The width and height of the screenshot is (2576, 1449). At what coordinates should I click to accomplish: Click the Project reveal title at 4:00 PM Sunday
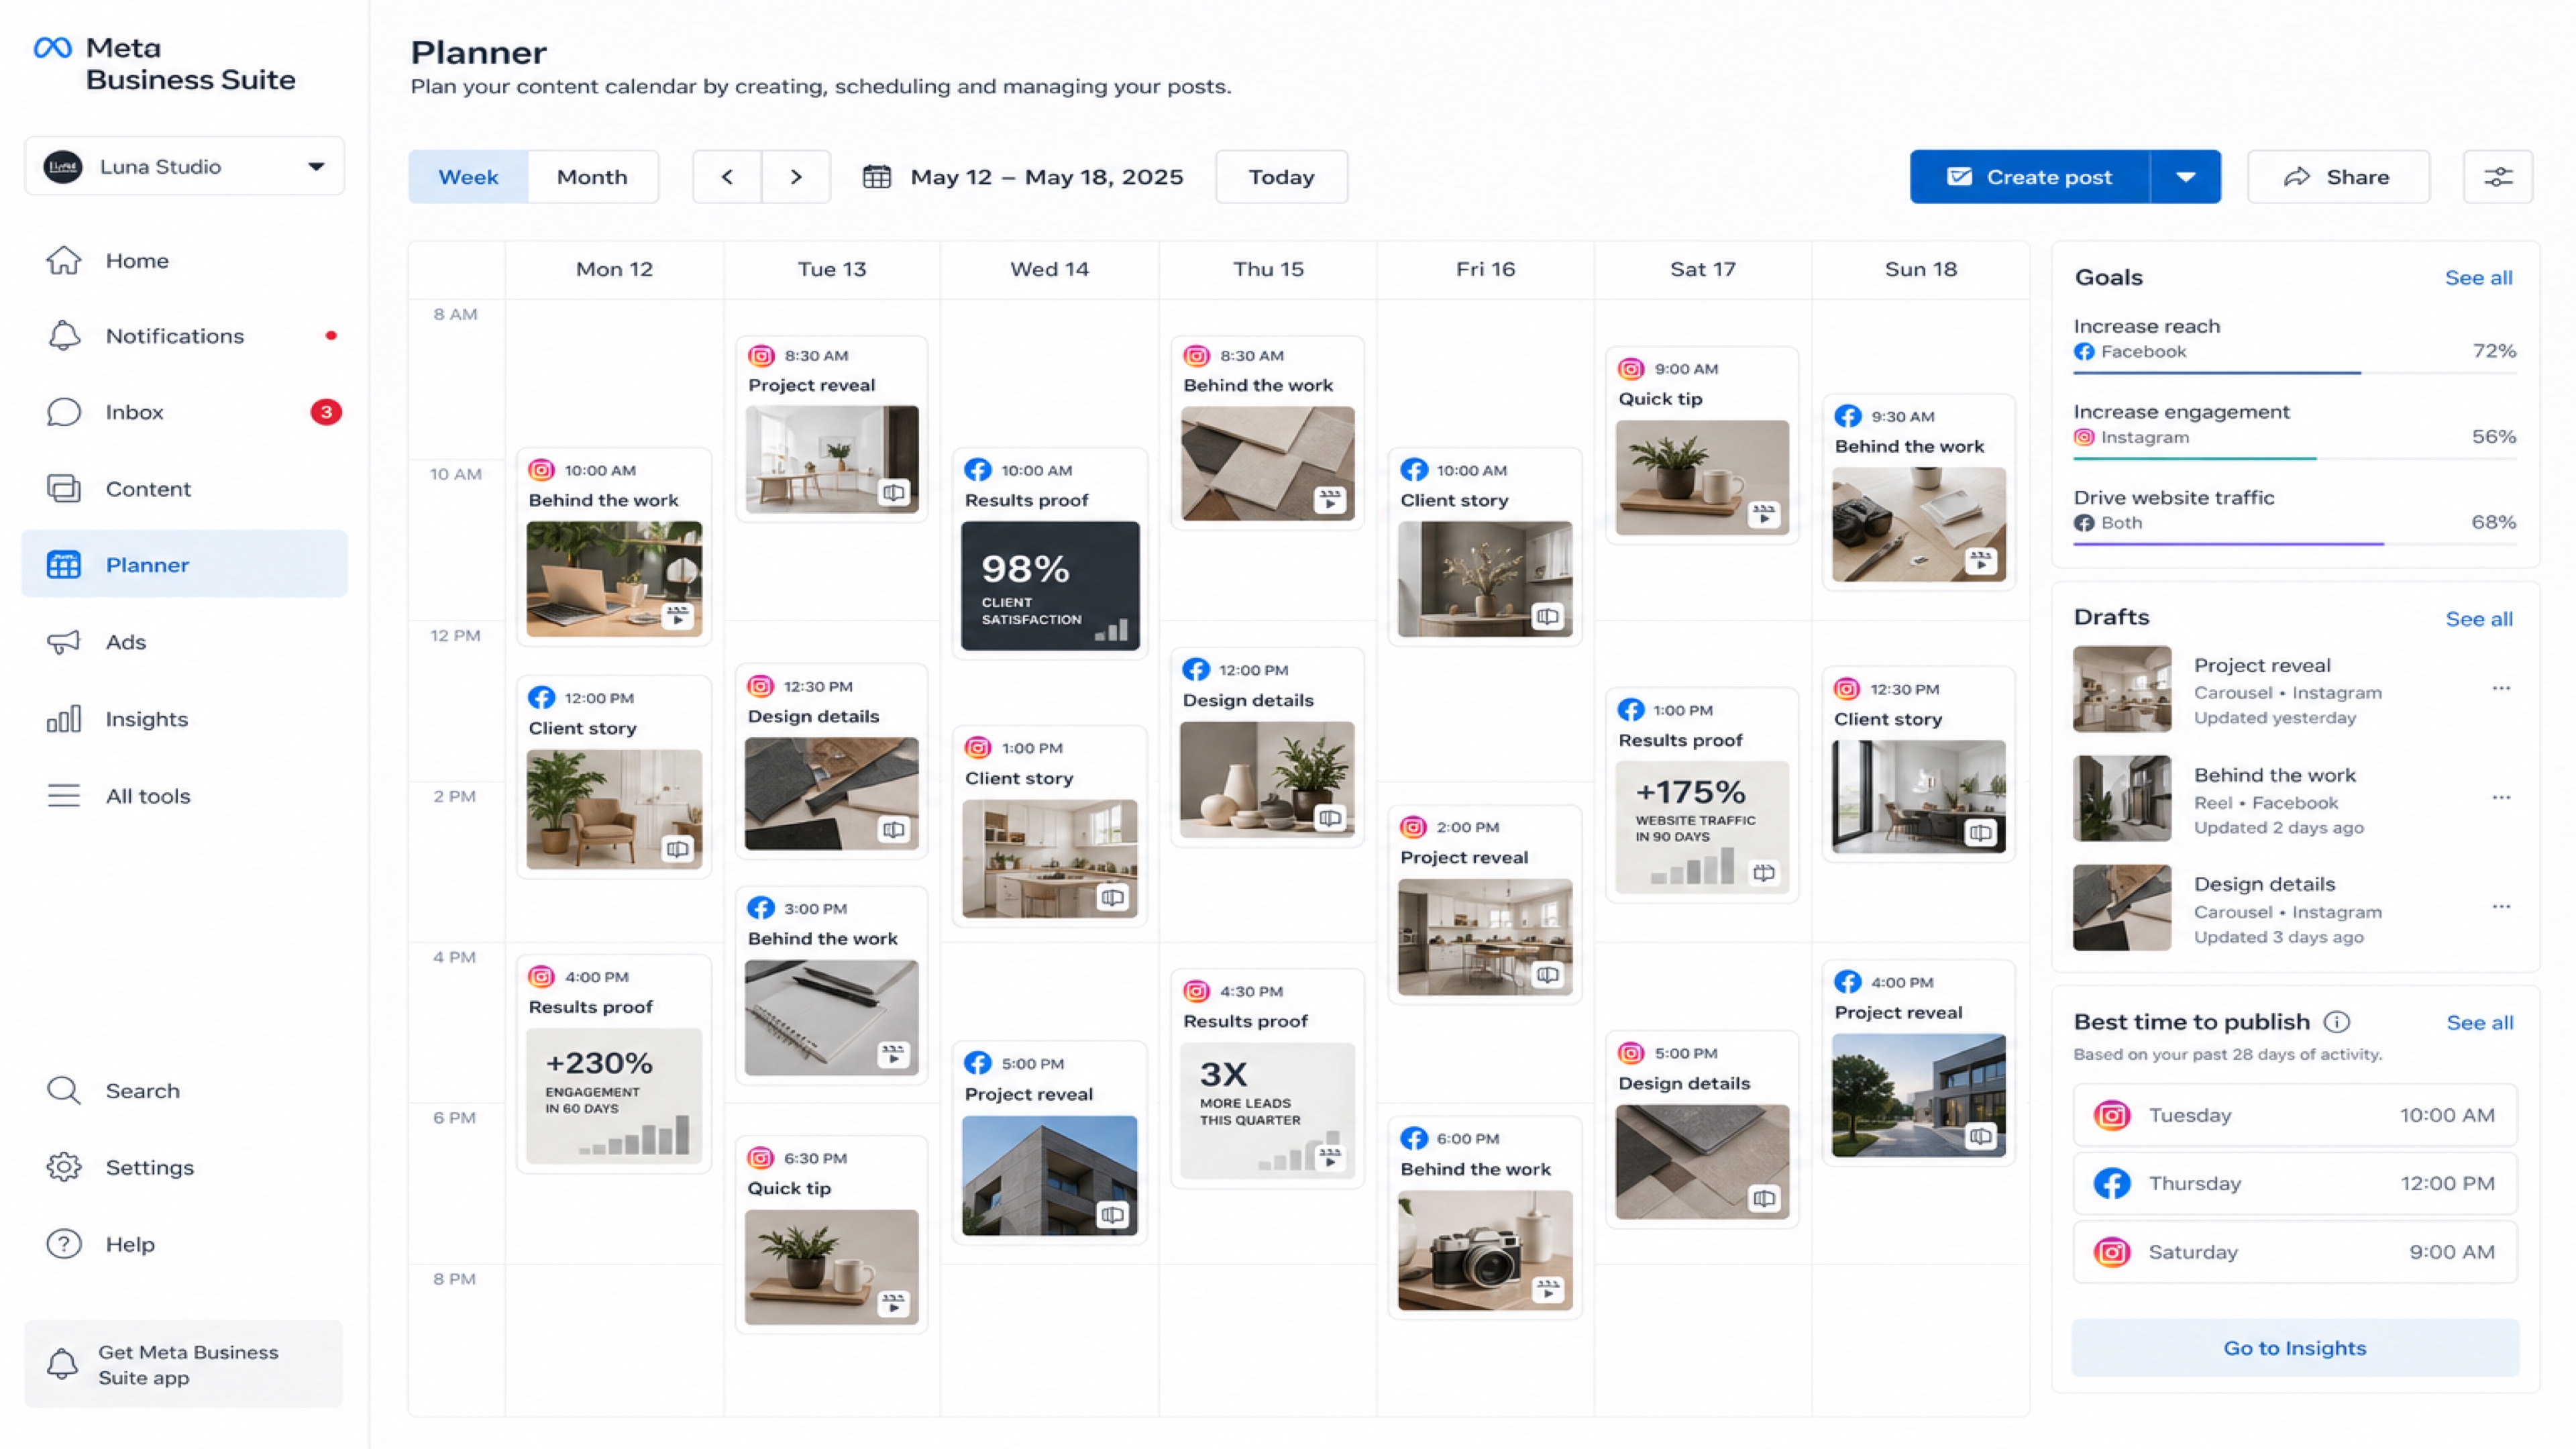(1898, 1012)
